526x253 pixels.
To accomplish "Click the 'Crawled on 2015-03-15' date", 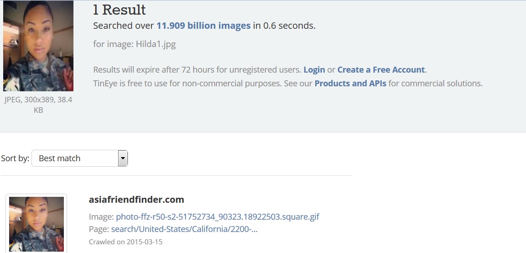I will 125,242.
